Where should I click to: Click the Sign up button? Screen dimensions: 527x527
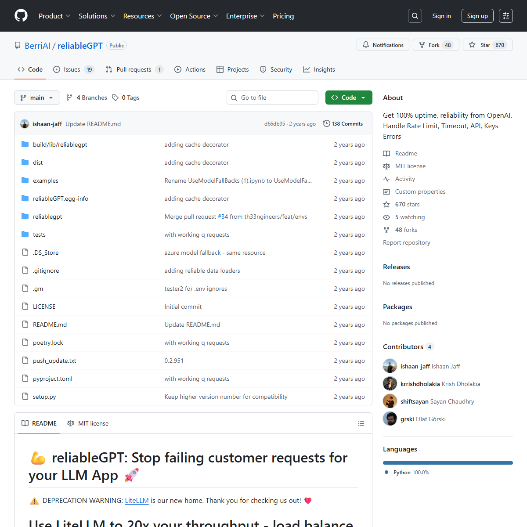tap(477, 16)
